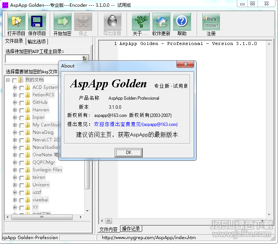Open the 帮助 help icon
278x244 pixels.
coord(182,22)
